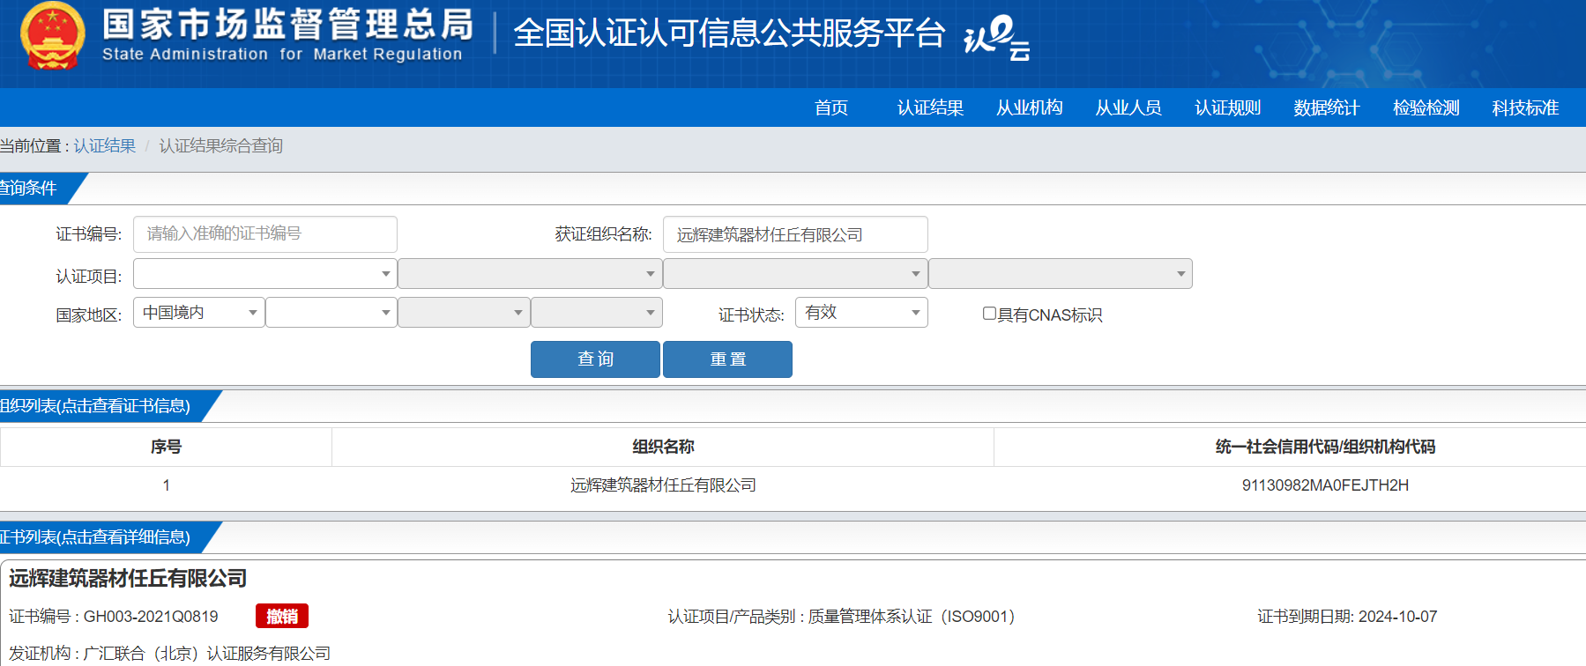Open the 首页 menu item

click(831, 107)
